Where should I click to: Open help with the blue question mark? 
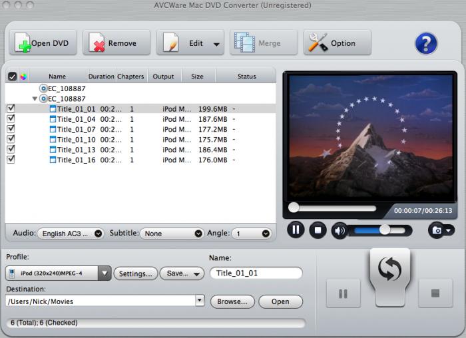pyautogui.click(x=426, y=43)
